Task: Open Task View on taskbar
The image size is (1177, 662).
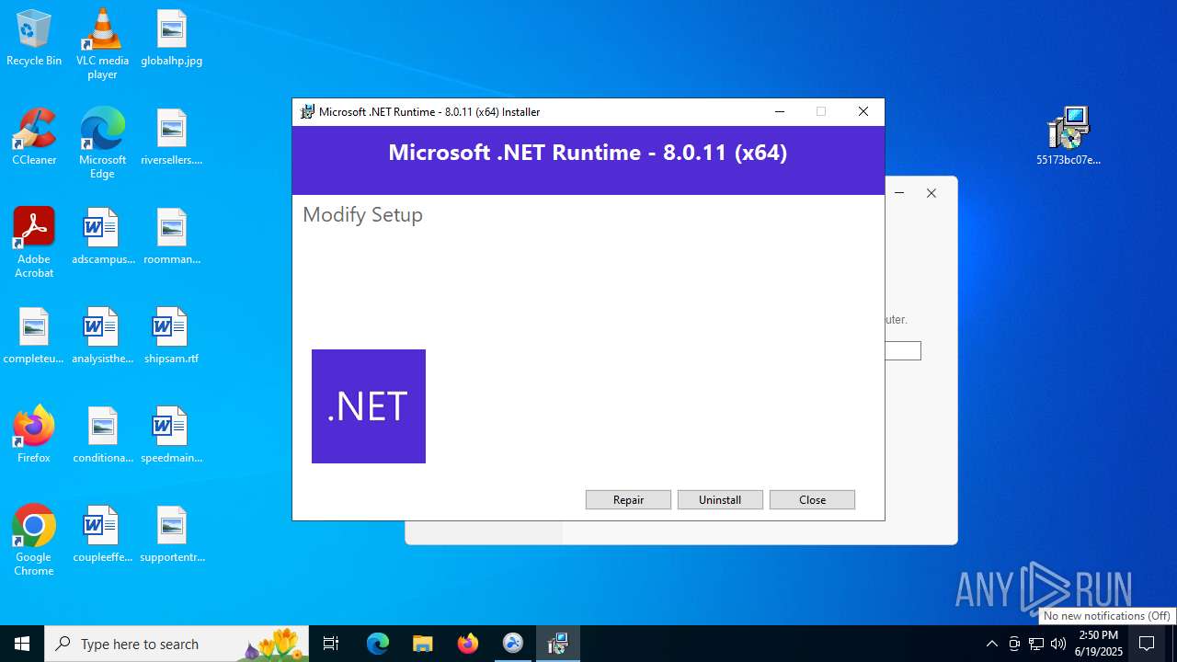Action: 331,644
